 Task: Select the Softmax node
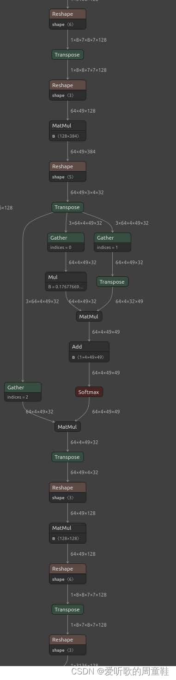[x=89, y=392]
